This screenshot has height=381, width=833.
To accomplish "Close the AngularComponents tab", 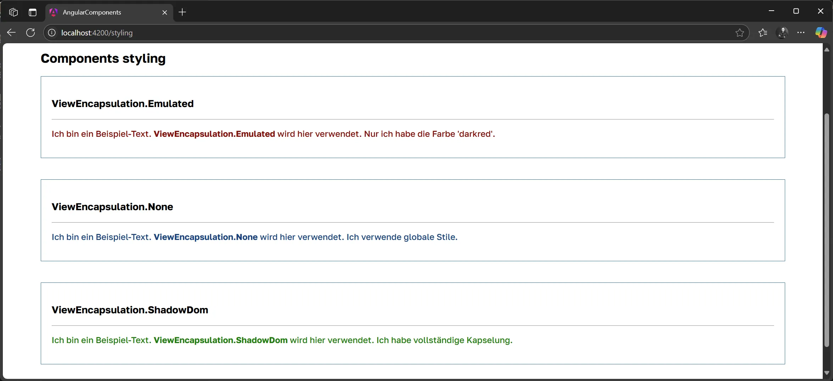I will coord(164,12).
